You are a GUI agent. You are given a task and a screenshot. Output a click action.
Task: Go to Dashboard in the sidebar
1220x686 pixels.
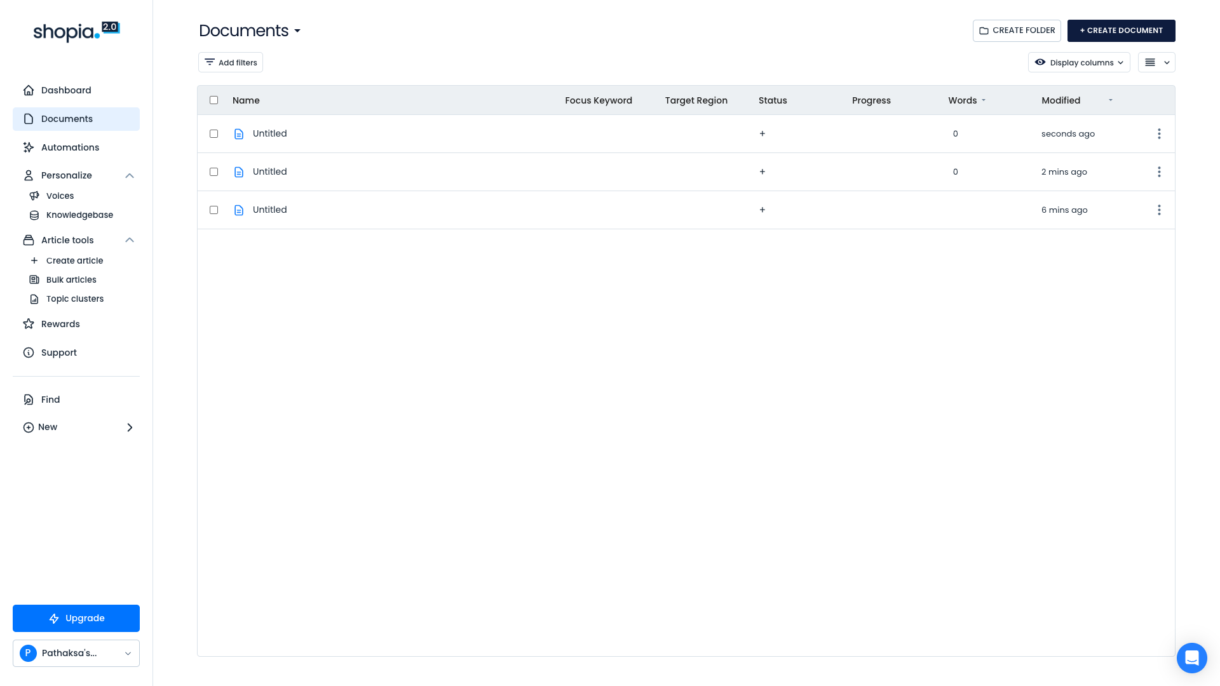(x=66, y=90)
